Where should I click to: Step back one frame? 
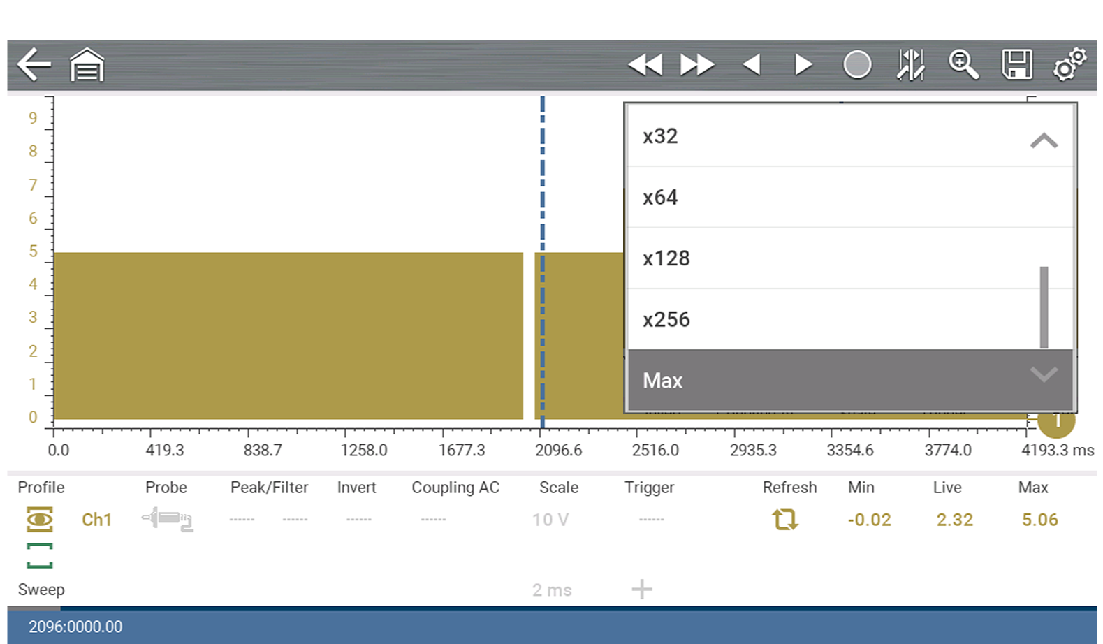(752, 65)
